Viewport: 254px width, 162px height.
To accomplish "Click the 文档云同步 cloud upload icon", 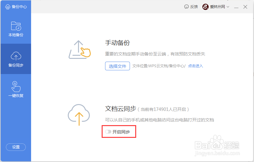I will coord(79,115).
